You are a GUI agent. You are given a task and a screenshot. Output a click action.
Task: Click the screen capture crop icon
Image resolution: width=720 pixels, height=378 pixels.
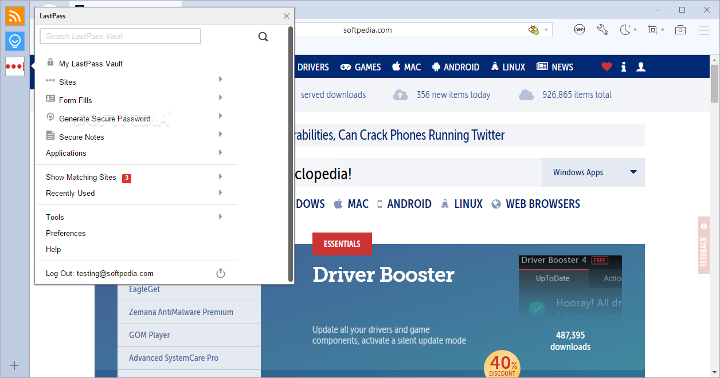tap(652, 30)
